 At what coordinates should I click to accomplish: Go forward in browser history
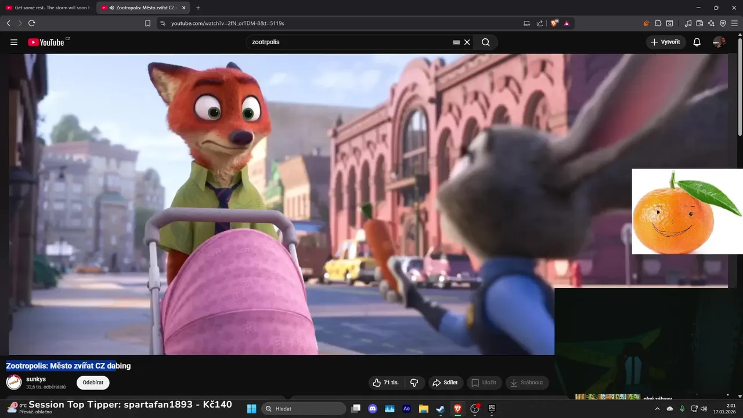(20, 23)
